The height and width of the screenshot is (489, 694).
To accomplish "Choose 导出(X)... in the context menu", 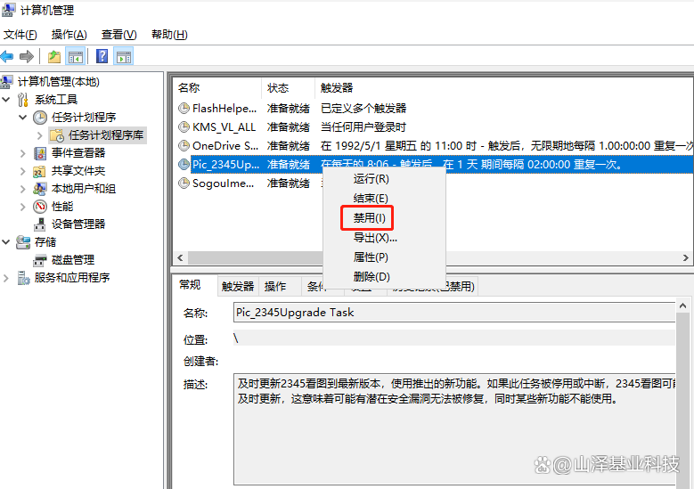I will tap(375, 238).
